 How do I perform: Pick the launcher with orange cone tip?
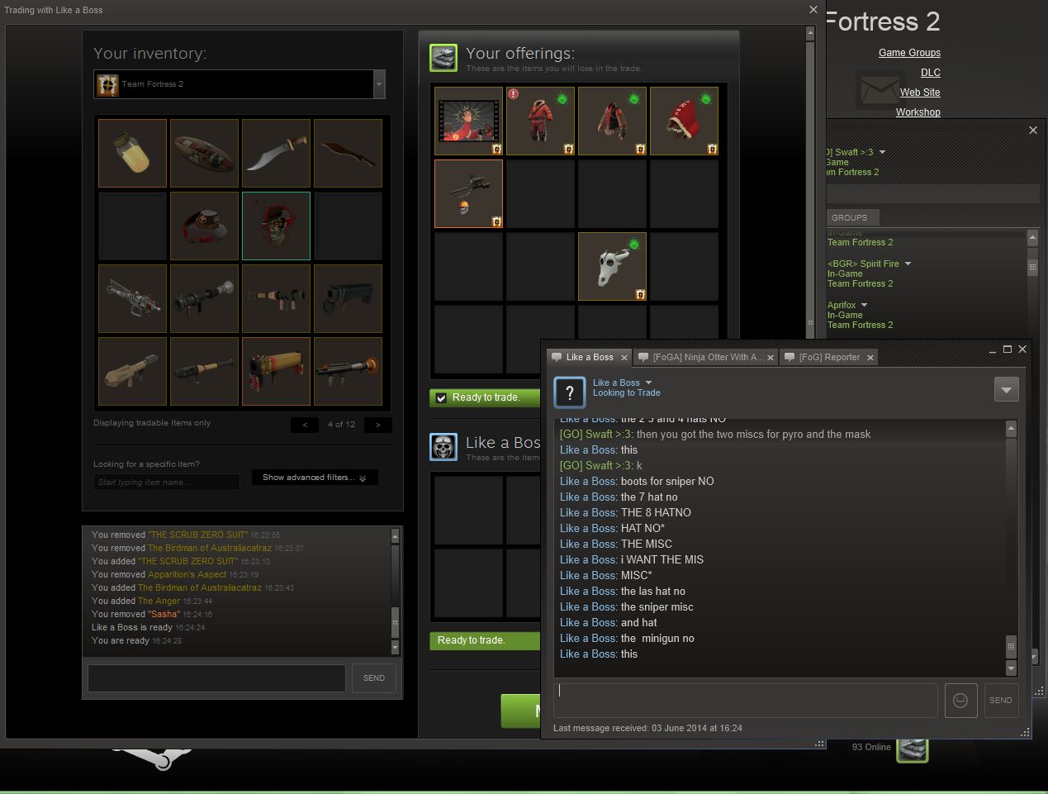(348, 371)
